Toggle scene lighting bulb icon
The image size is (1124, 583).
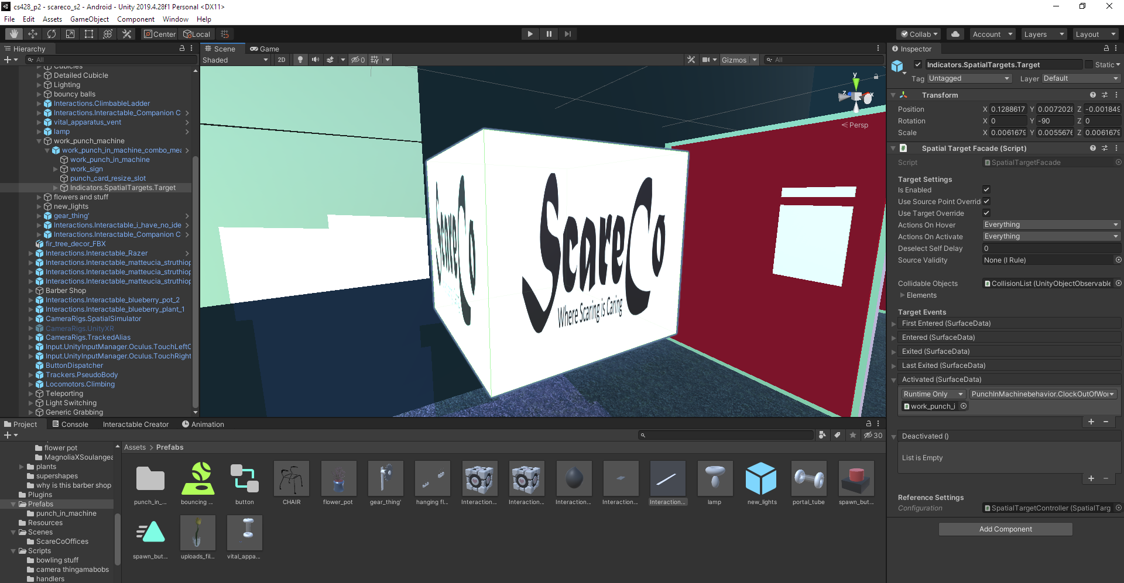(300, 60)
